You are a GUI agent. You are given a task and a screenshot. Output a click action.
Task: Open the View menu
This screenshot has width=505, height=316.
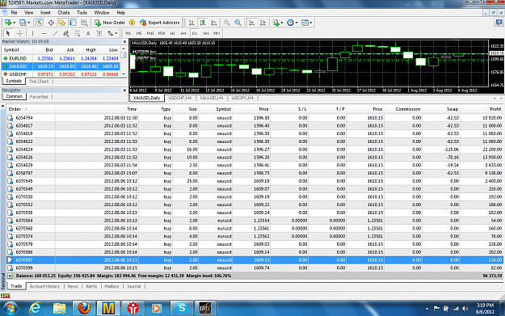point(28,13)
